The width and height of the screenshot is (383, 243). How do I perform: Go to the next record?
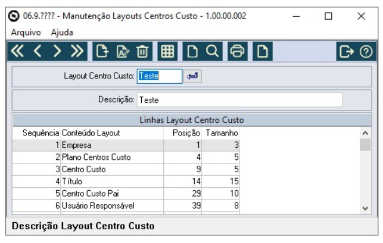tap(57, 51)
